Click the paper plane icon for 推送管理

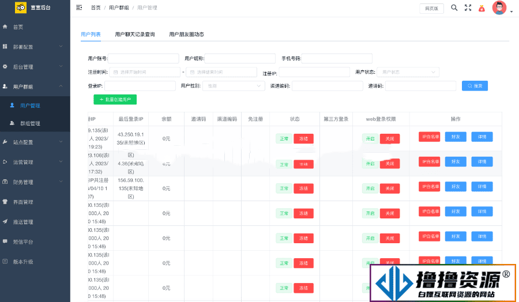pos(5,221)
